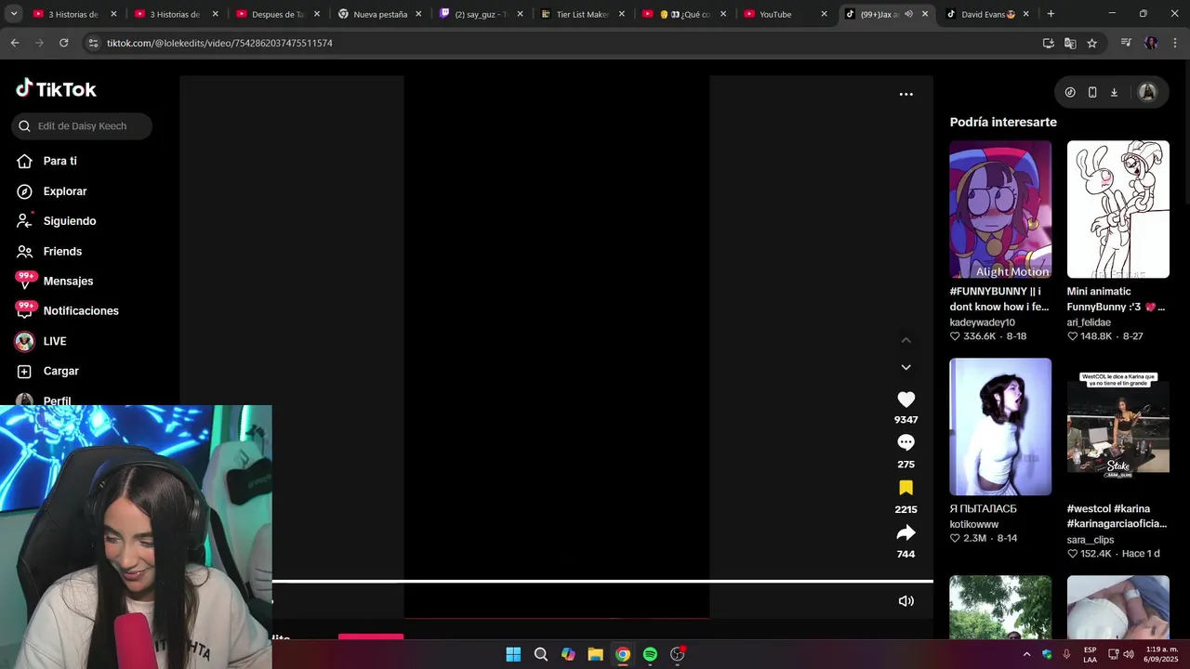
Task: Open Chrome profile avatar
Action: click(1151, 43)
